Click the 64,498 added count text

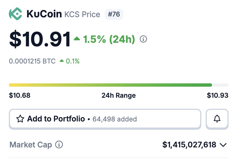pos(115,119)
